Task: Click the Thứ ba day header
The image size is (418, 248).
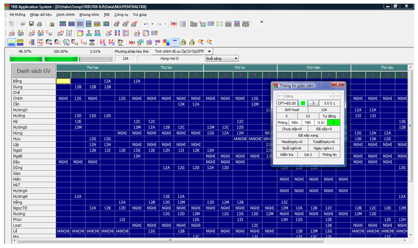Action: point(167,68)
